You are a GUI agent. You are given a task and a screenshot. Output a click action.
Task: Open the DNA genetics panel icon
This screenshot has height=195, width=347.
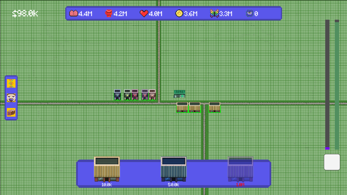point(11,83)
